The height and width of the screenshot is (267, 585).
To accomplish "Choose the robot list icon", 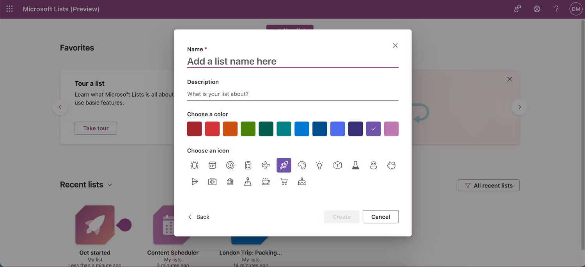I will (374, 165).
